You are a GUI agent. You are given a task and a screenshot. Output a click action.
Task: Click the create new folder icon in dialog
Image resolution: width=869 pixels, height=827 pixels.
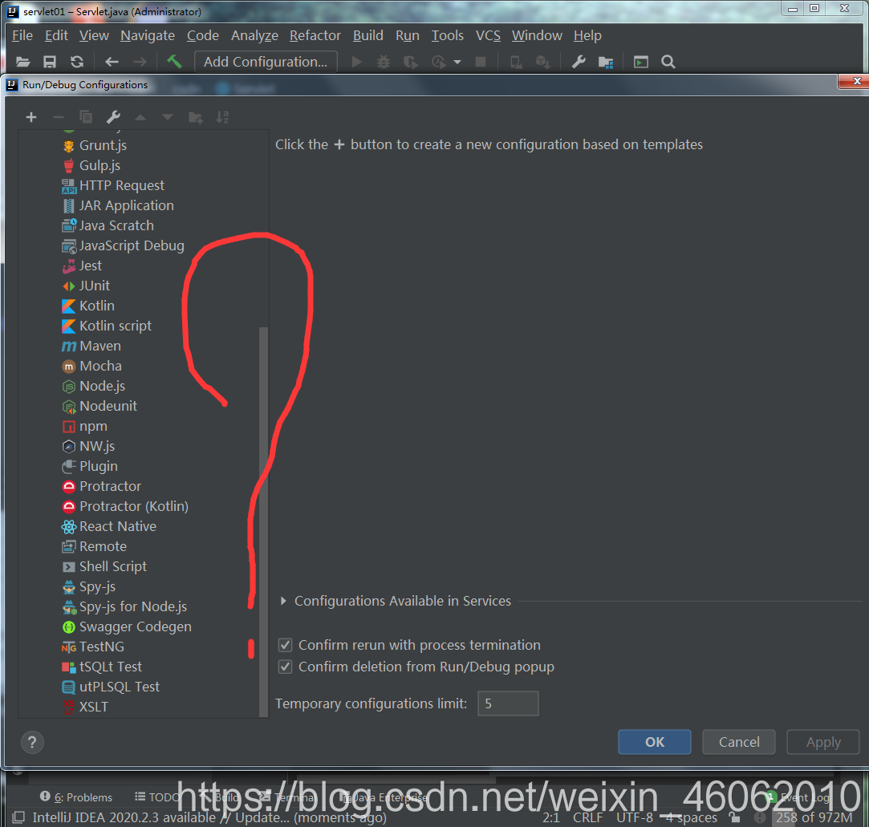pos(195,117)
